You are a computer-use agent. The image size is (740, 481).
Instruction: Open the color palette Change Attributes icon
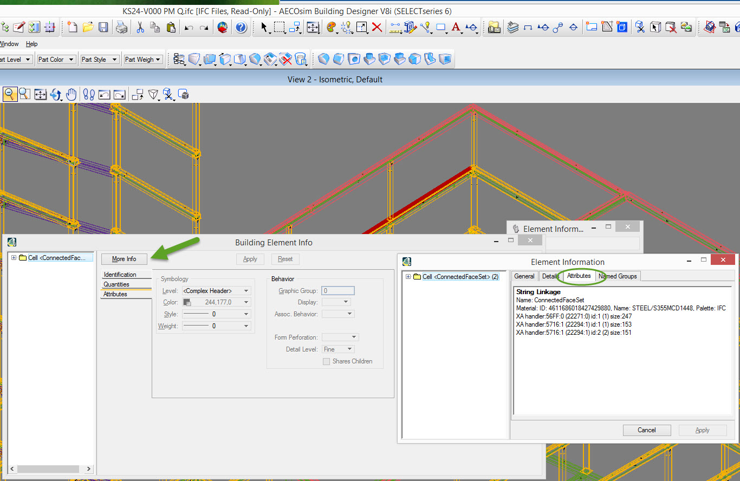tap(332, 27)
